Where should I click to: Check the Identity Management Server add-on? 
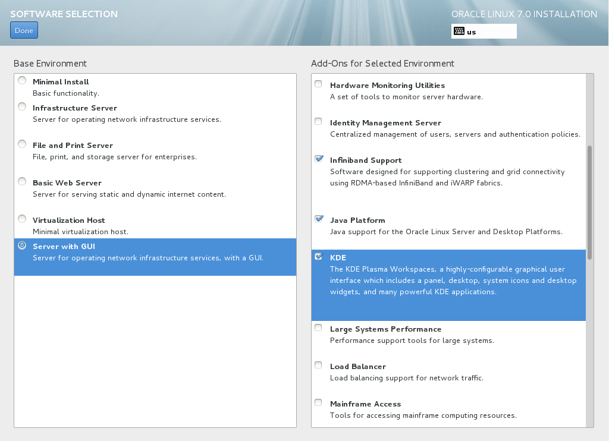click(x=319, y=121)
